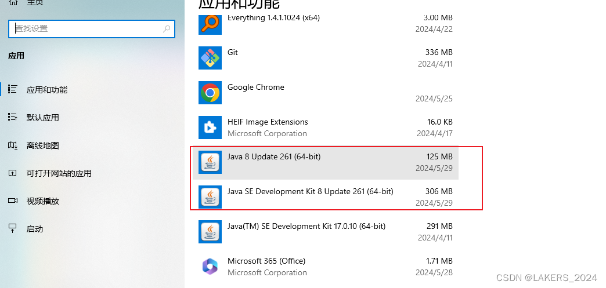Viewport: 606px width, 288px height.
Task: Open 应用和功能 in the sidebar
Action: pos(47,90)
